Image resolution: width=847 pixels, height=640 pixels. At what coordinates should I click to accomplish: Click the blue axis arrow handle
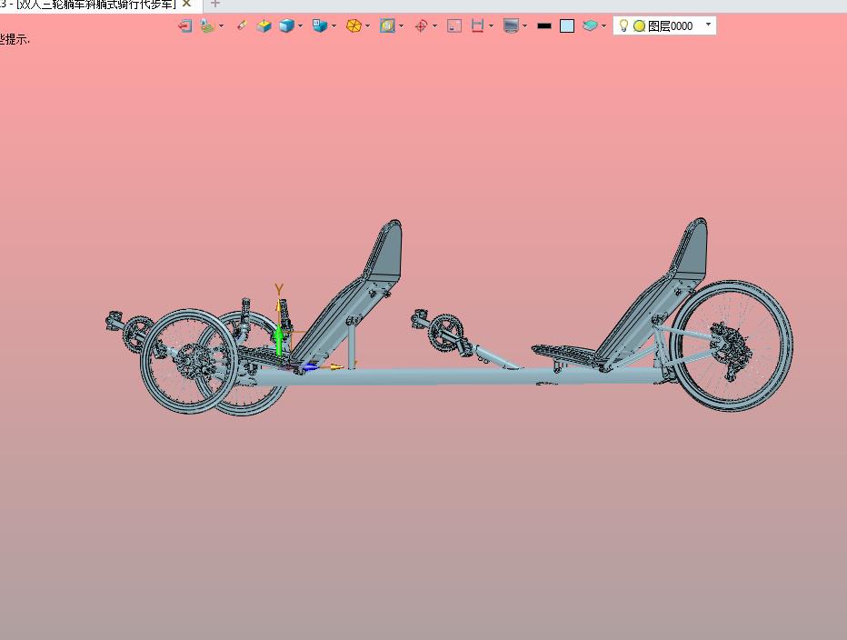pos(308,367)
